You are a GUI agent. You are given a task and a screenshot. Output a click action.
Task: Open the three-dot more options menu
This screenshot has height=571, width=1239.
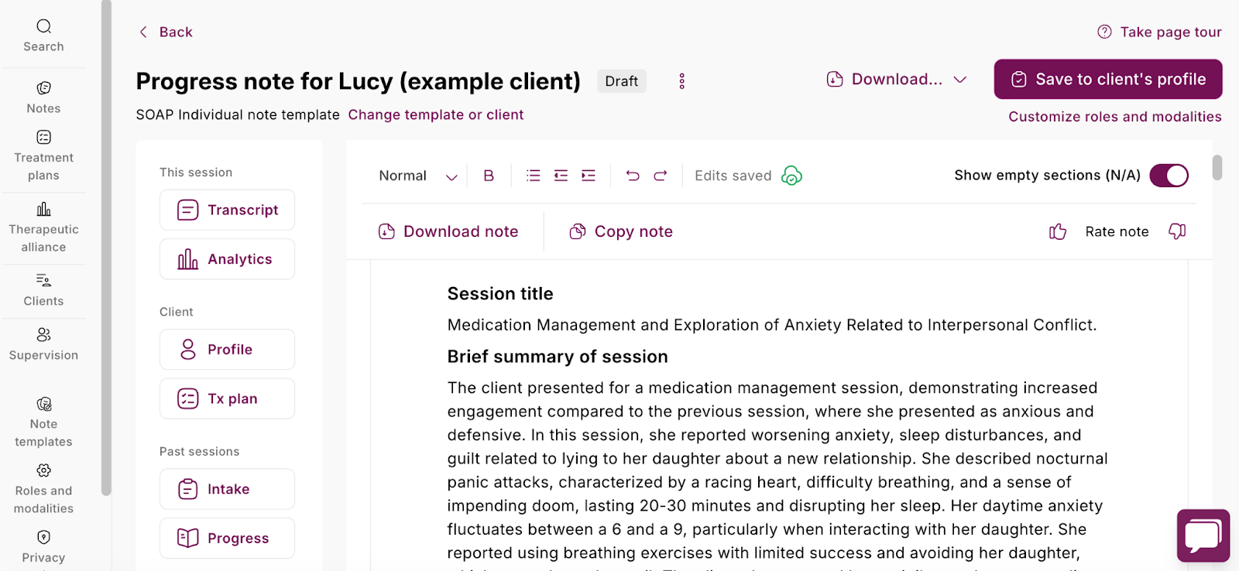click(681, 81)
